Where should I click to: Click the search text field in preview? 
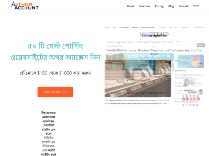pos(186,45)
